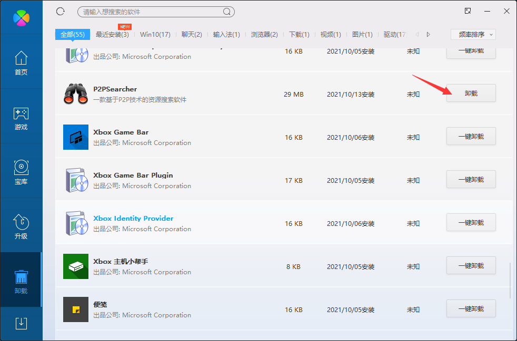Click 一键卸载 for Xbox Game Bar Plugin
This screenshot has height=341, width=517.
[471, 179]
